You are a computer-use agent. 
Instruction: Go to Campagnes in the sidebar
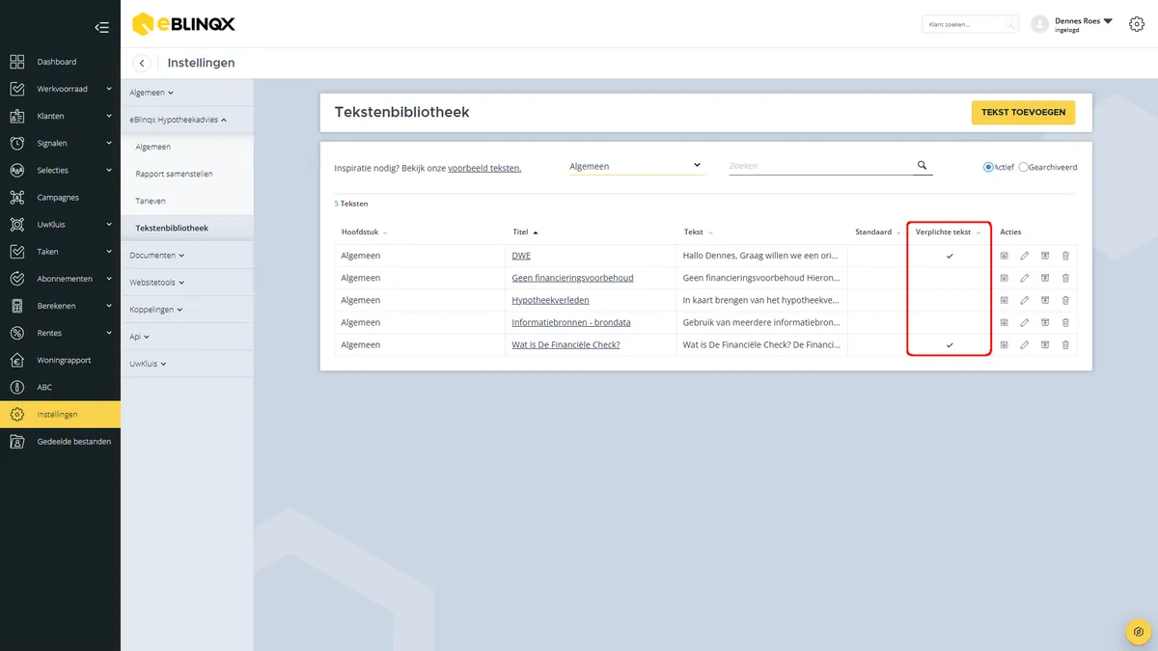pyautogui.click(x=60, y=198)
